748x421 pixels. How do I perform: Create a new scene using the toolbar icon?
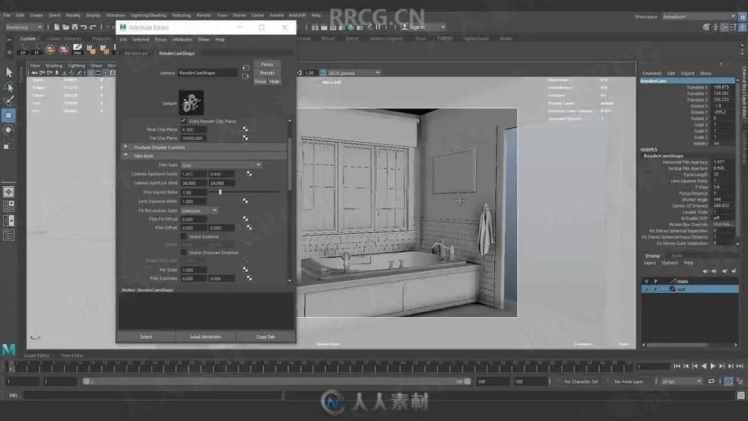click(x=57, y=27)
